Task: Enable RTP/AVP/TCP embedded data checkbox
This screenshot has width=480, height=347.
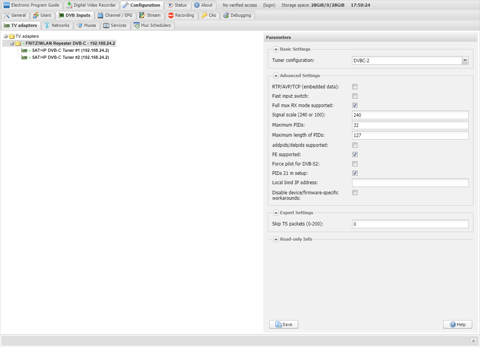Action: 355,87
